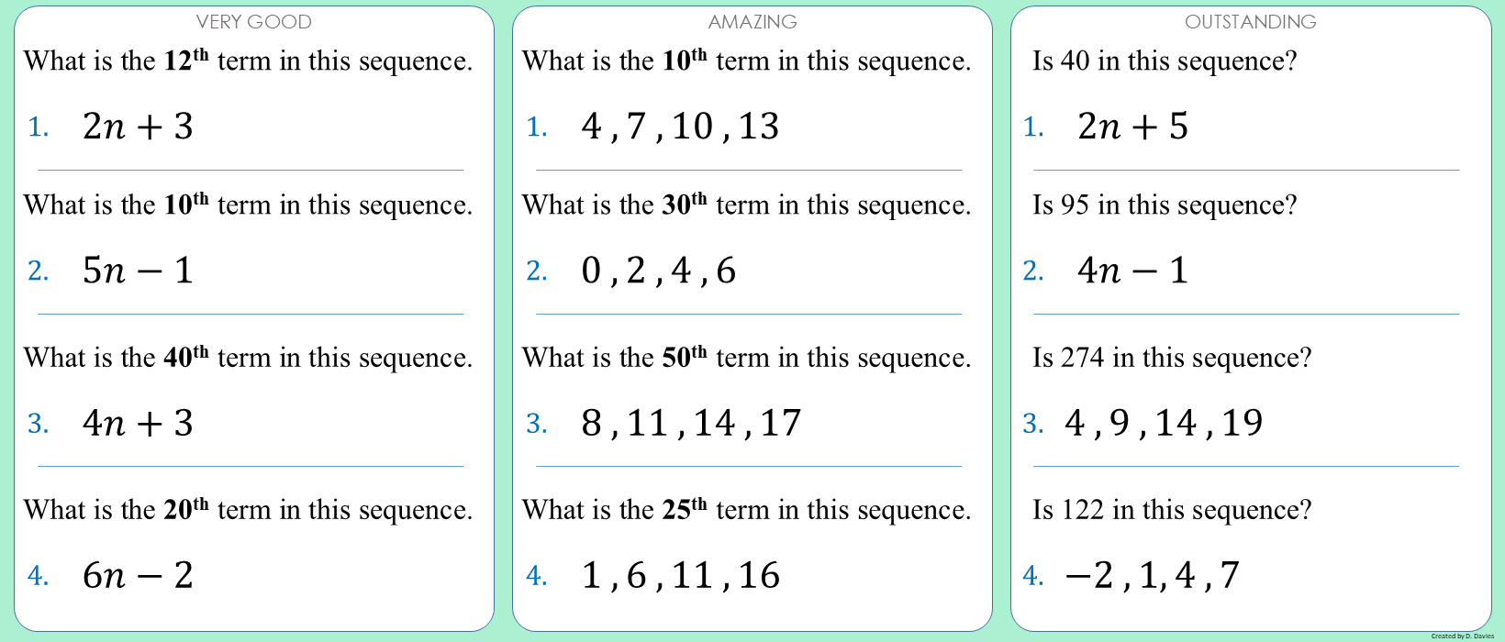Click the expression 4n + 3
This screenshot has height=642, width=1505.
tap(138, 423)
